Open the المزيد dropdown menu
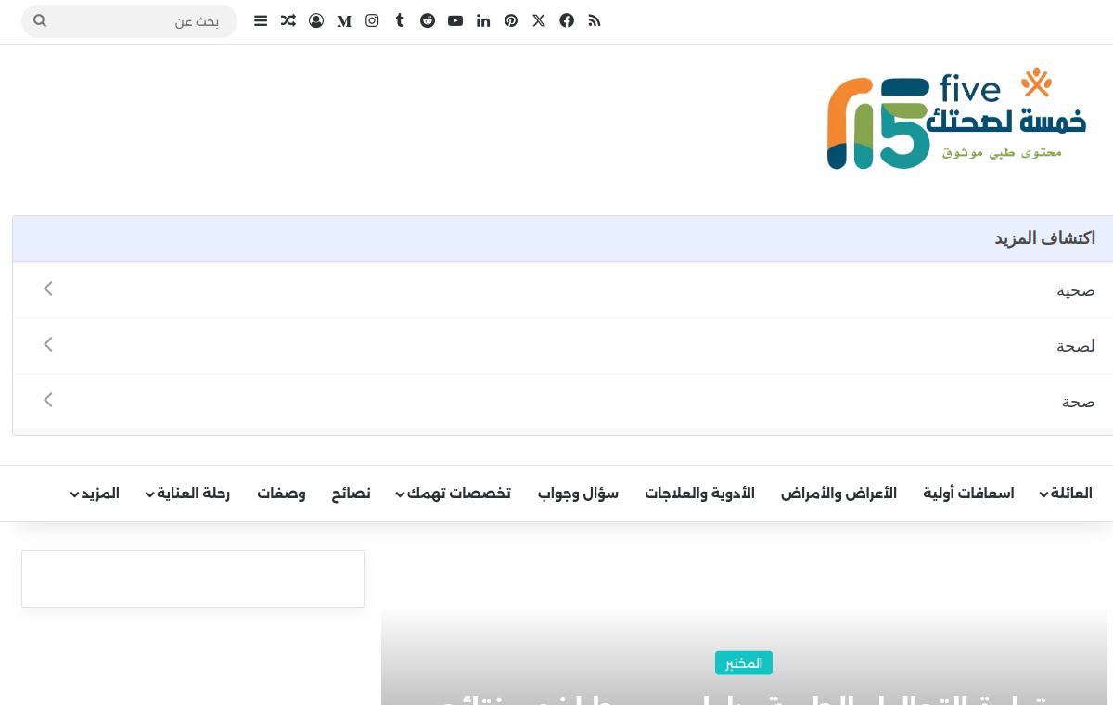The image size is (1113, 705). [x=95, y=493]
